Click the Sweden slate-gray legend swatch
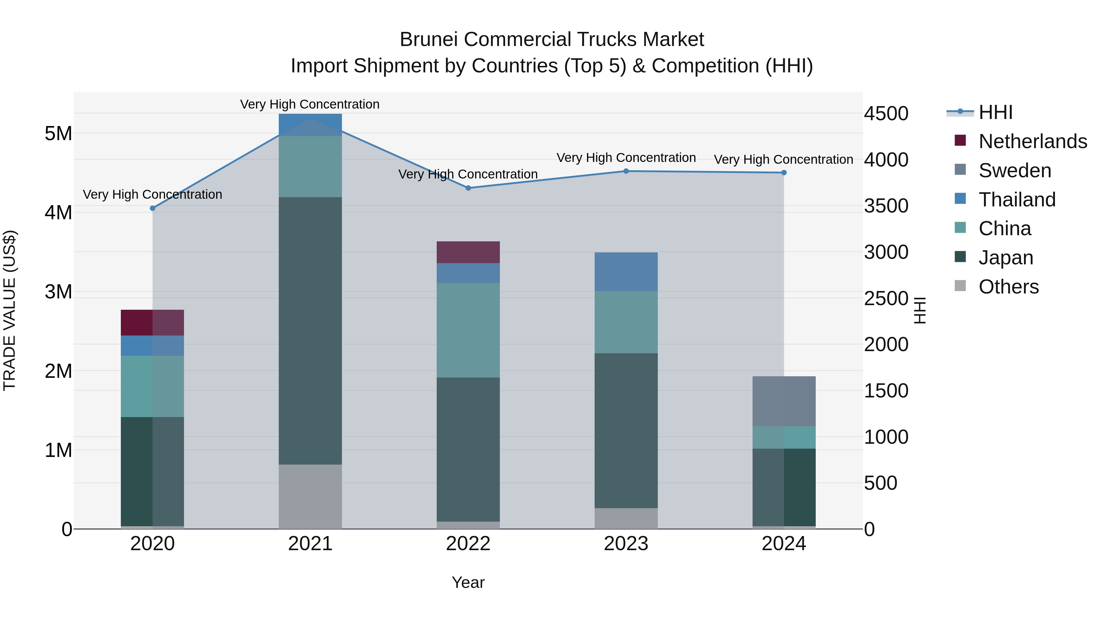Image resolution: width=1104 pixels, height=621 pixels. (x=960, y=169)
